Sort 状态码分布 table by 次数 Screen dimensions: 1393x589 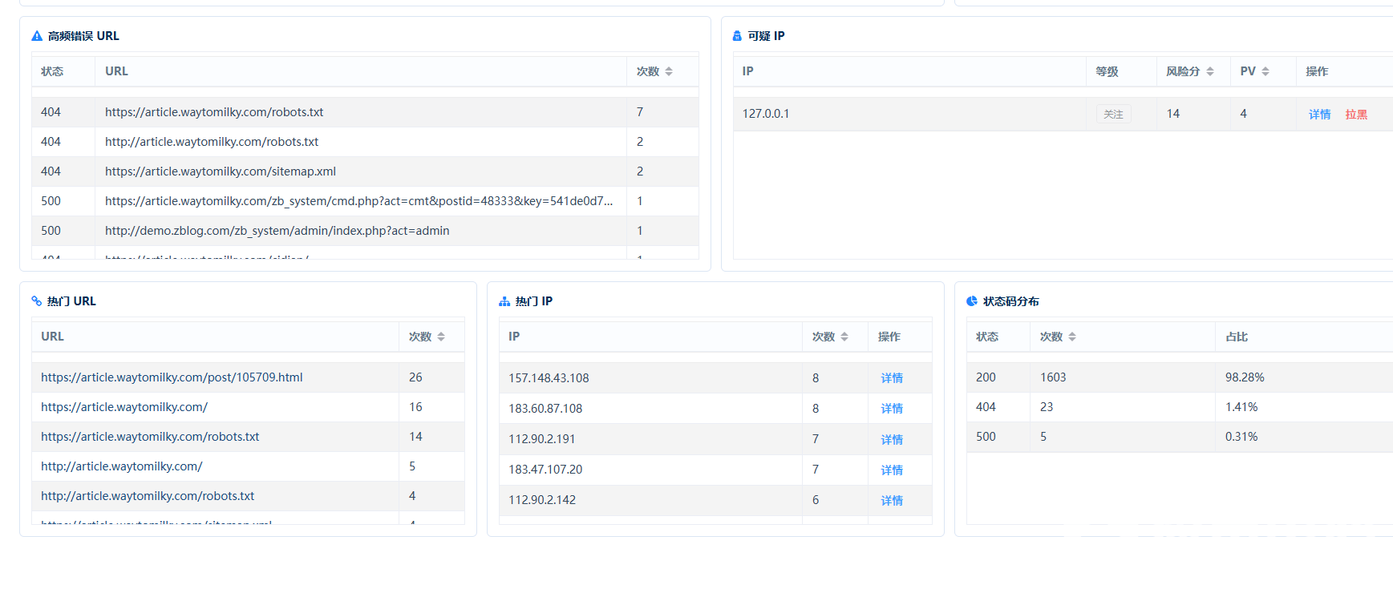tap(1072, 337)
